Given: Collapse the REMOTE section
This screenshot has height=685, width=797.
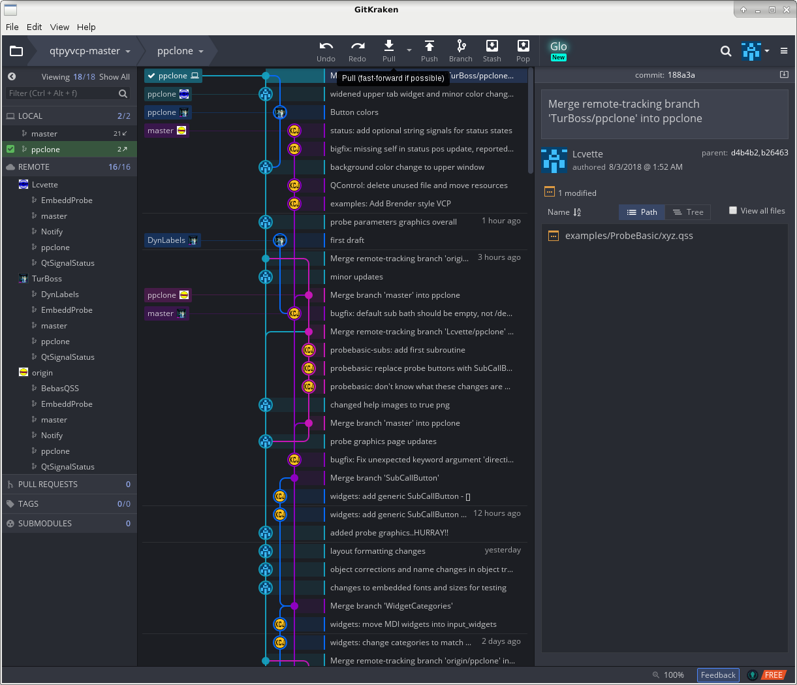Looking at the screenshot, I should (x=69, y=167).
